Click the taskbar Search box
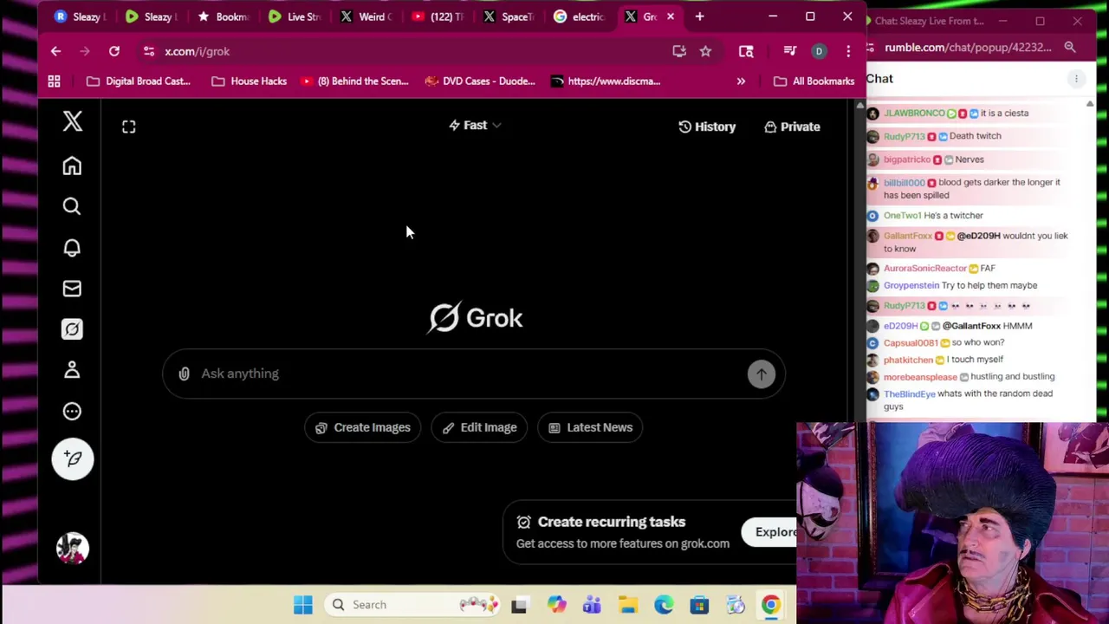 pyautogui.click(x=412, y=605)
